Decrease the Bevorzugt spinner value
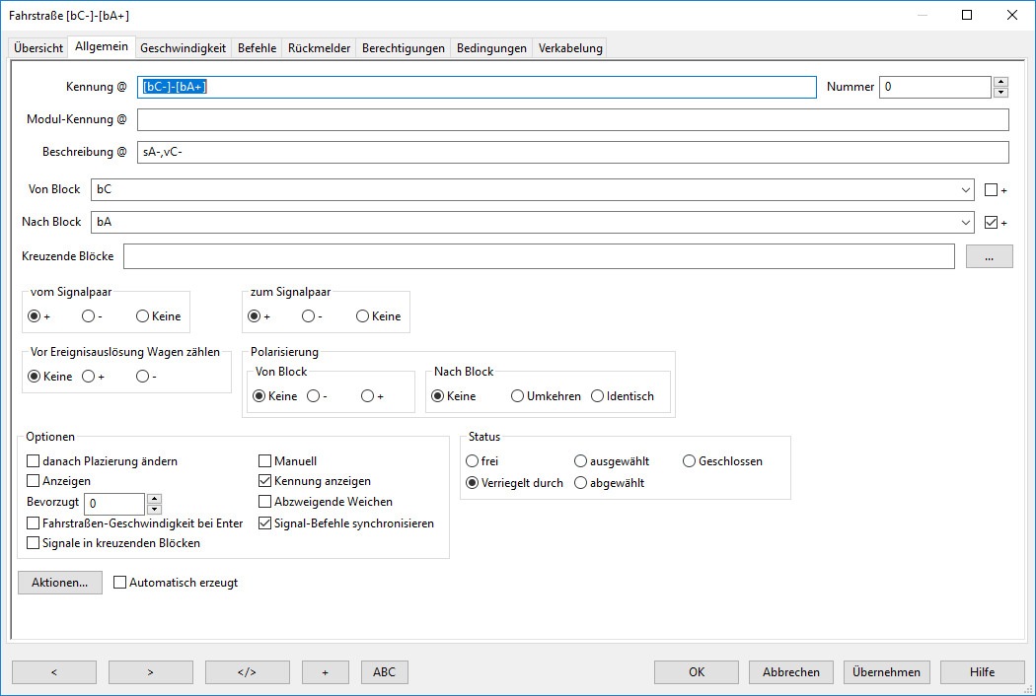This screenshot has width=1036, height=696. (154, 510)
